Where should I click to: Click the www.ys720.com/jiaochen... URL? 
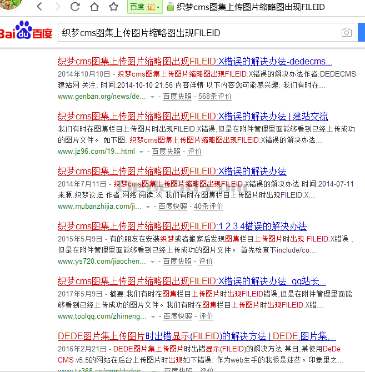click(102, 262)
